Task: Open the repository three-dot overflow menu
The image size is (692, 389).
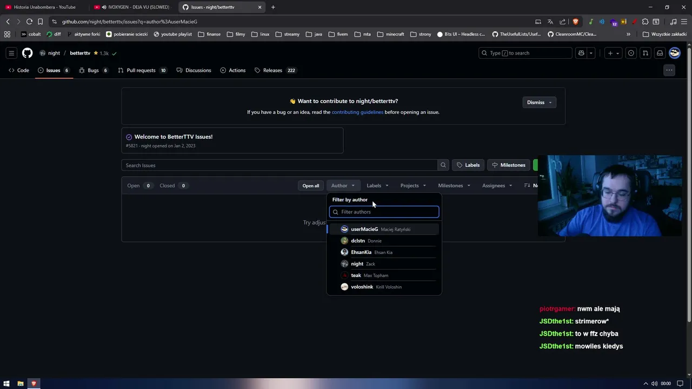Action: tap(669, 70)
